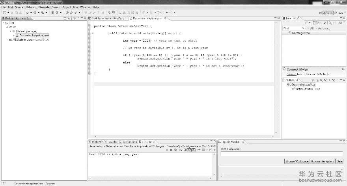Click the Focus on Workweek icon in Task List
The image size is (347, 186).
click(325, 23)
